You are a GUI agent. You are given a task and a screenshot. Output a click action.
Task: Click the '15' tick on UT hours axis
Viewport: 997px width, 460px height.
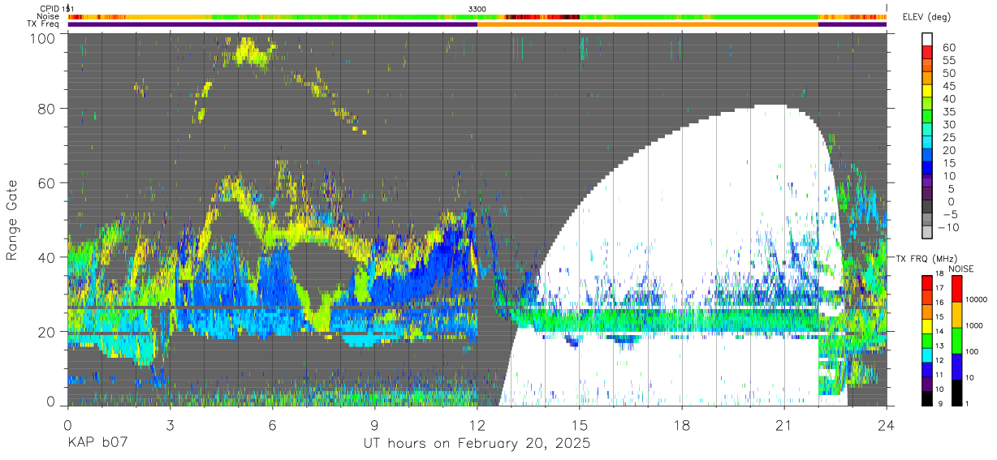pos(580,424)
